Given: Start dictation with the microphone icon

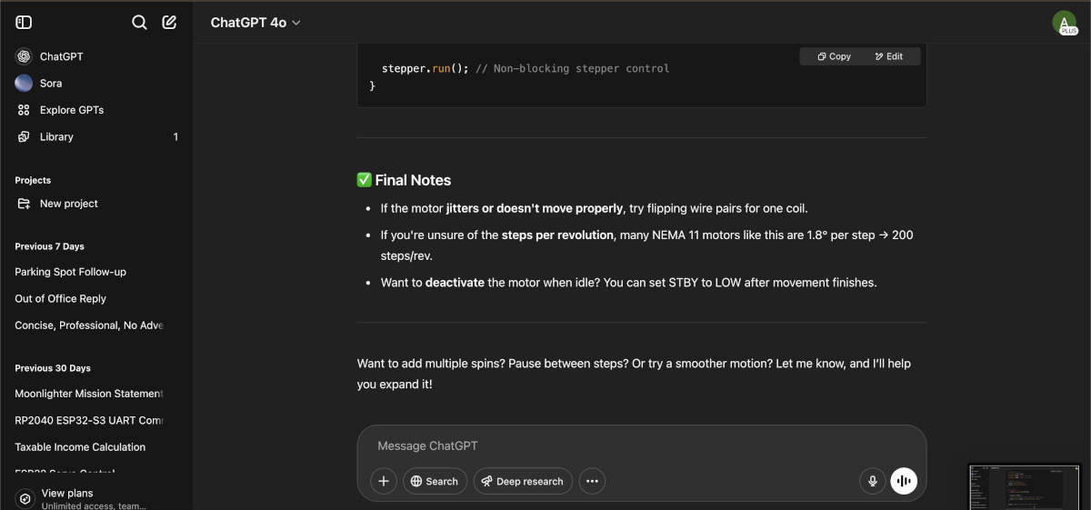Looking at the screenshot, I should [872, 481].
